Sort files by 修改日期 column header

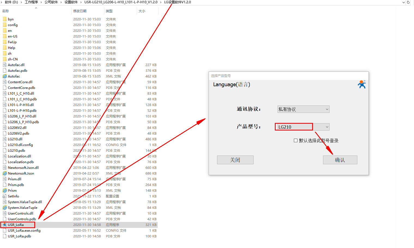(80, 11)
